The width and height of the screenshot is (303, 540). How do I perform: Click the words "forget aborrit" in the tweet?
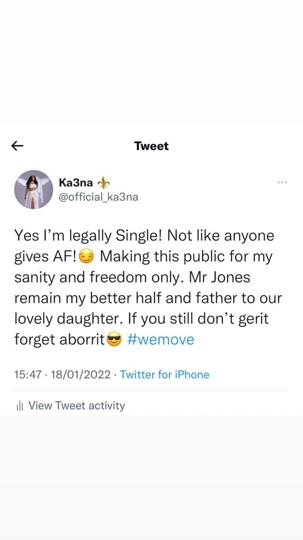tap(59, 339)
